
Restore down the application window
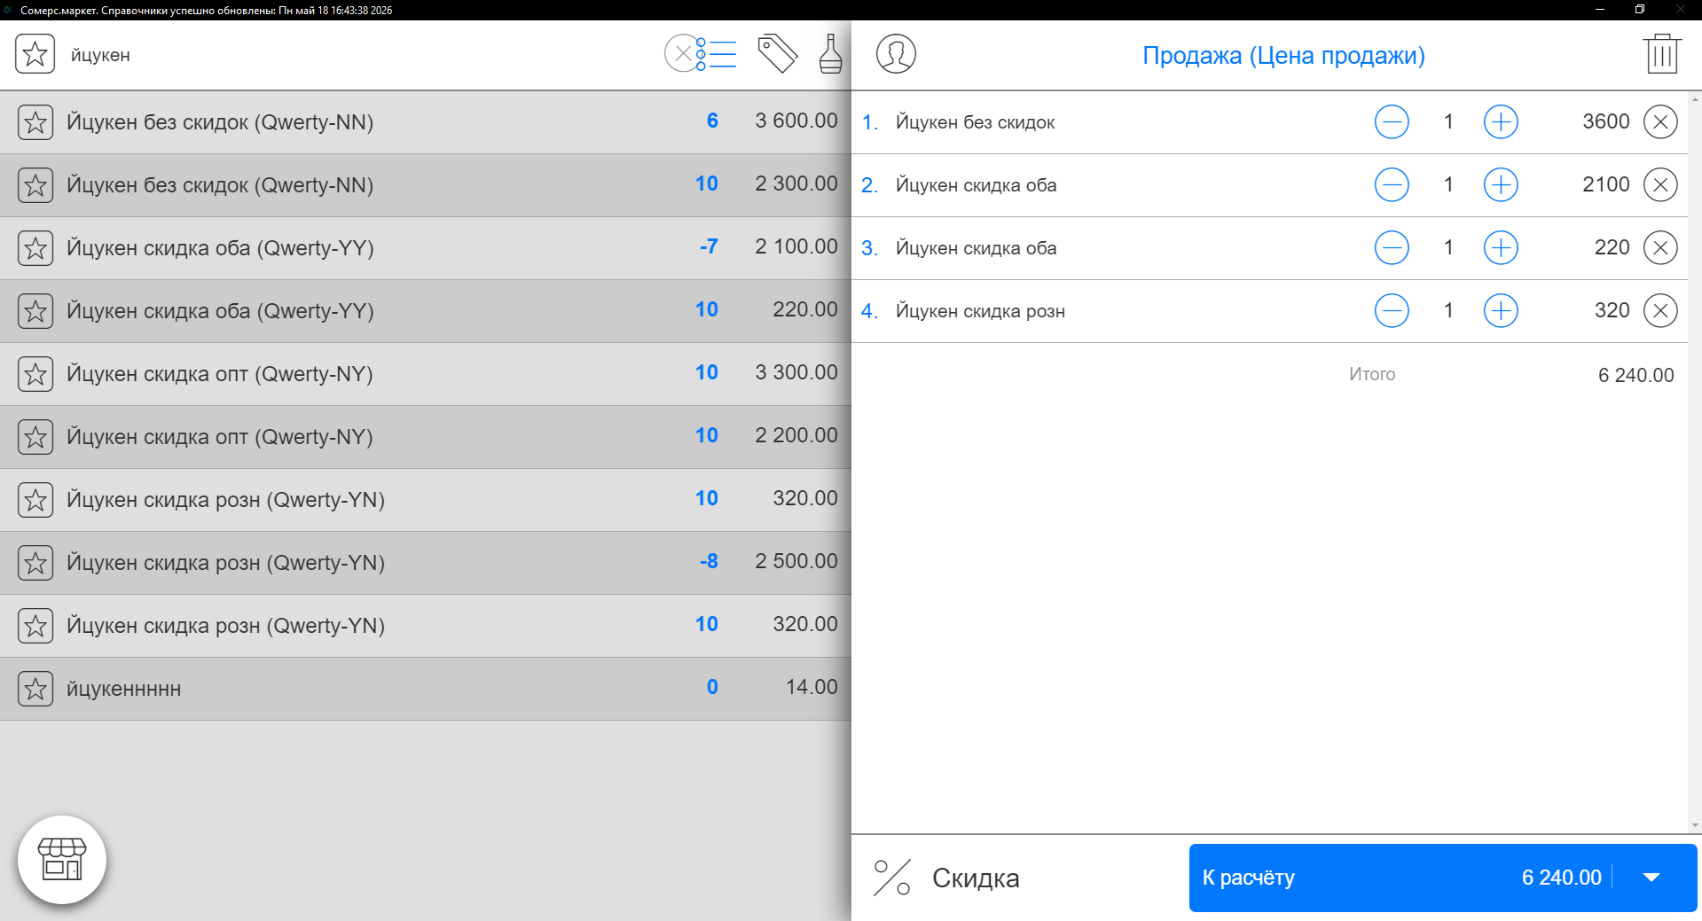[x=1640, y=10]
